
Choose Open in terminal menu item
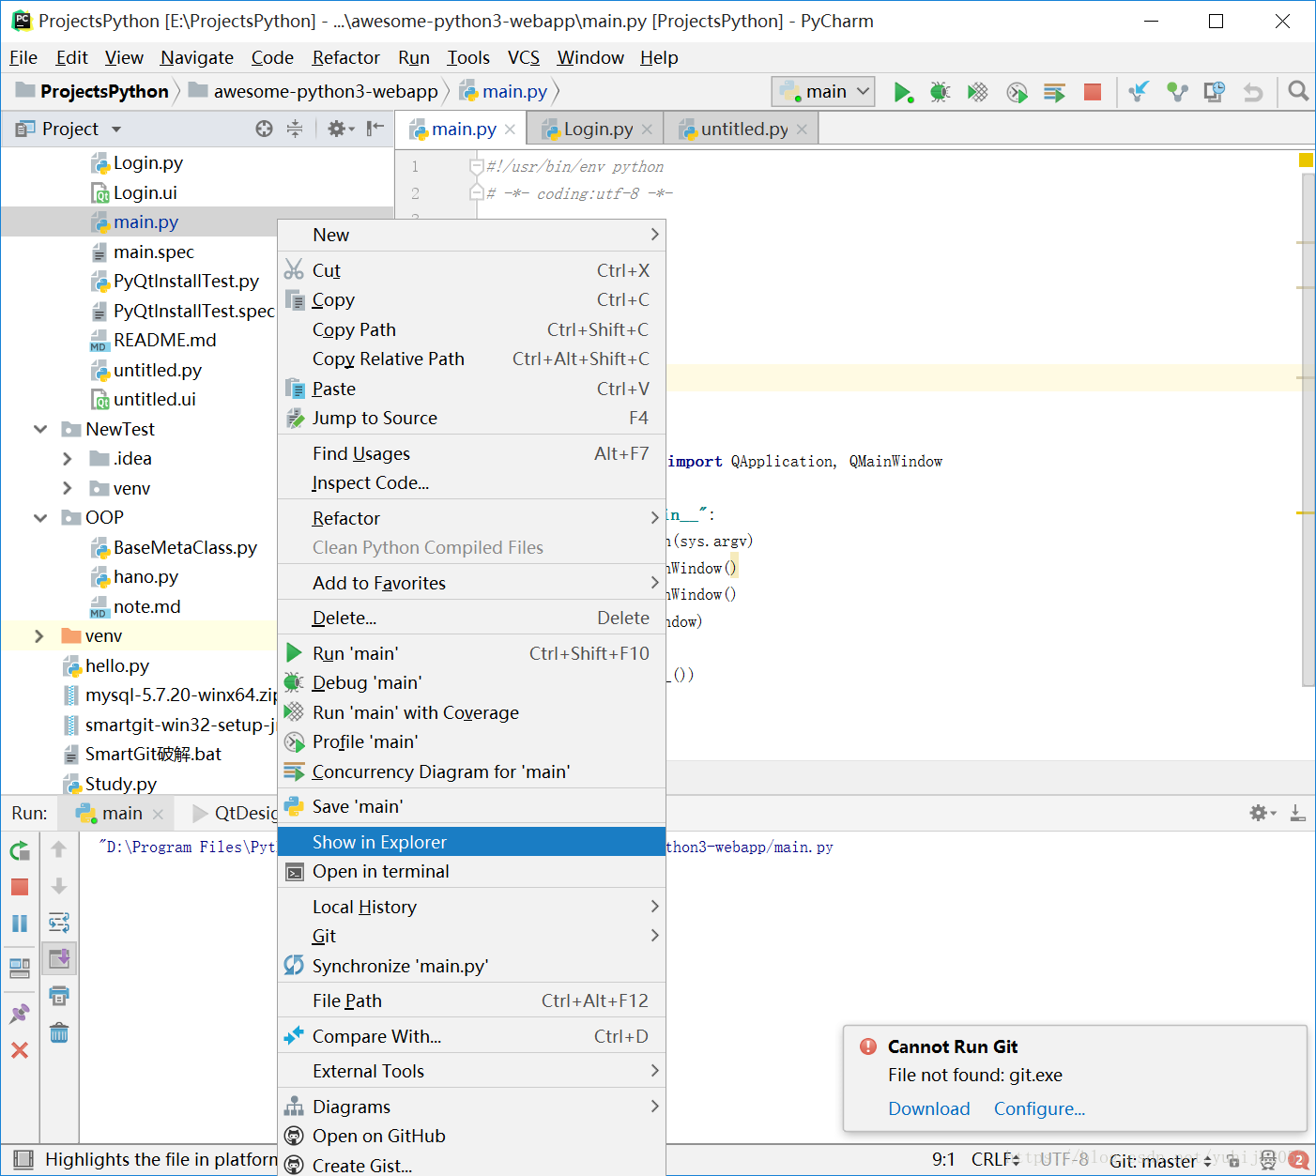click(x=472, y=872)
